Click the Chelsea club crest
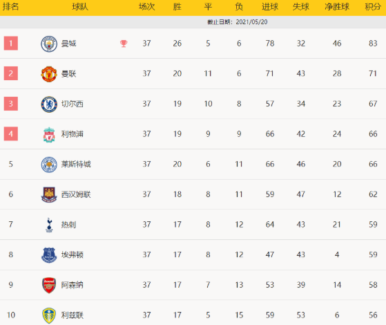 point(49,104)
